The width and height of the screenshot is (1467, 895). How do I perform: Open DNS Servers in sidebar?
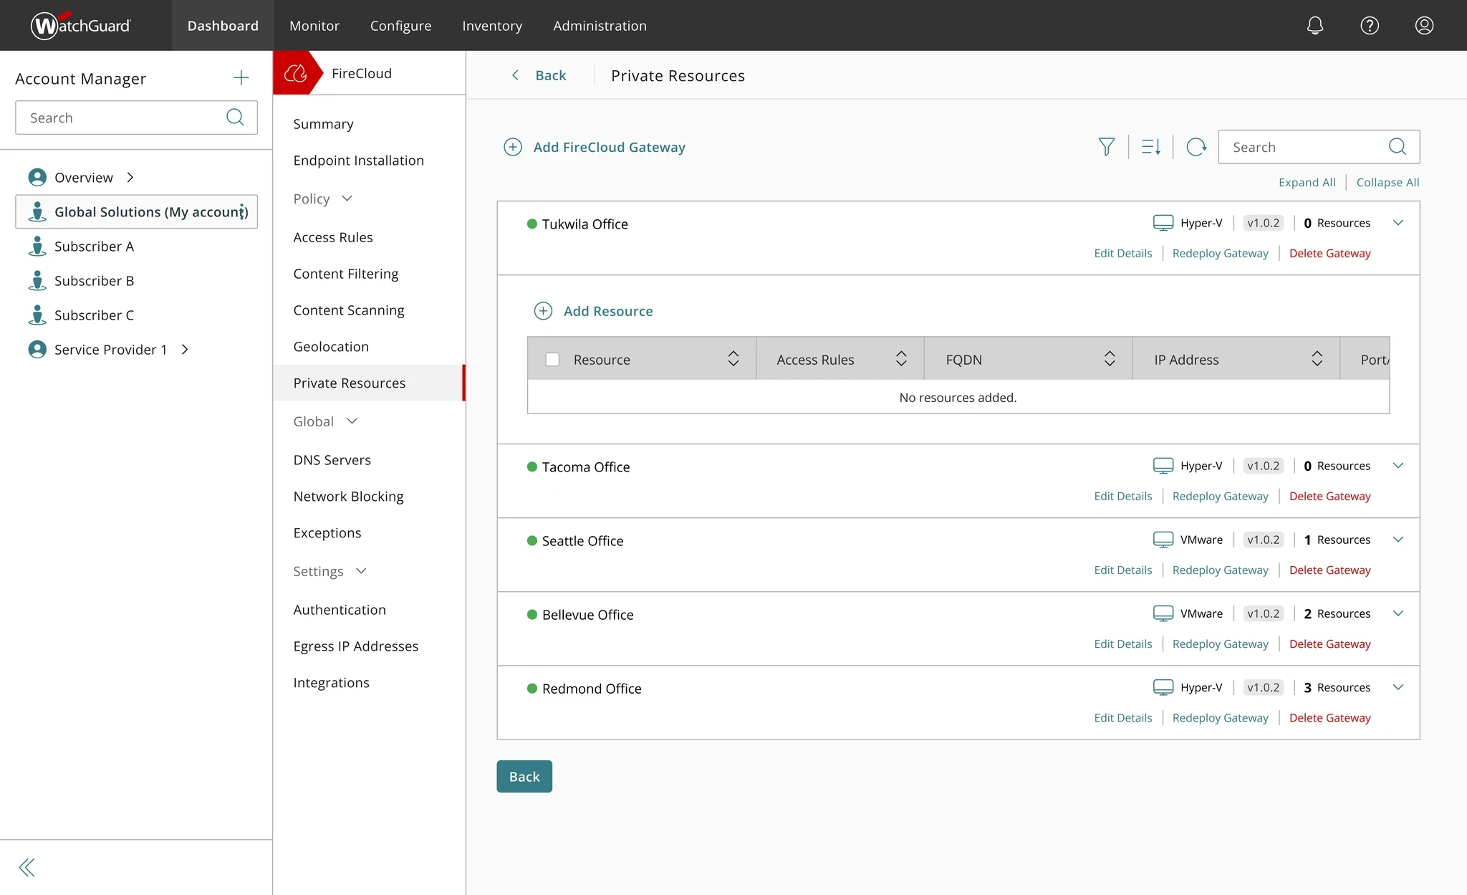pyautogui.click(x=332, y=460)
